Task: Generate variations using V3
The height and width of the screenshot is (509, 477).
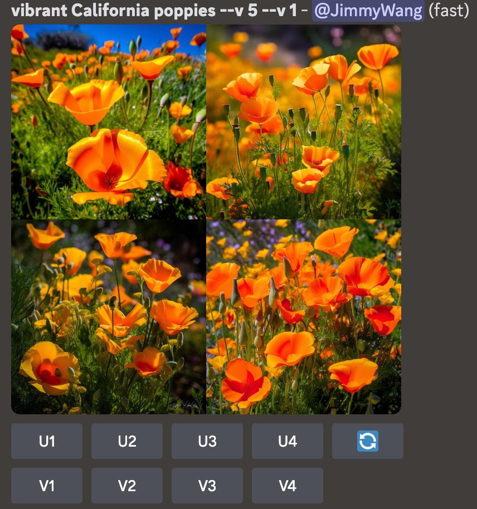Action: 207,486
